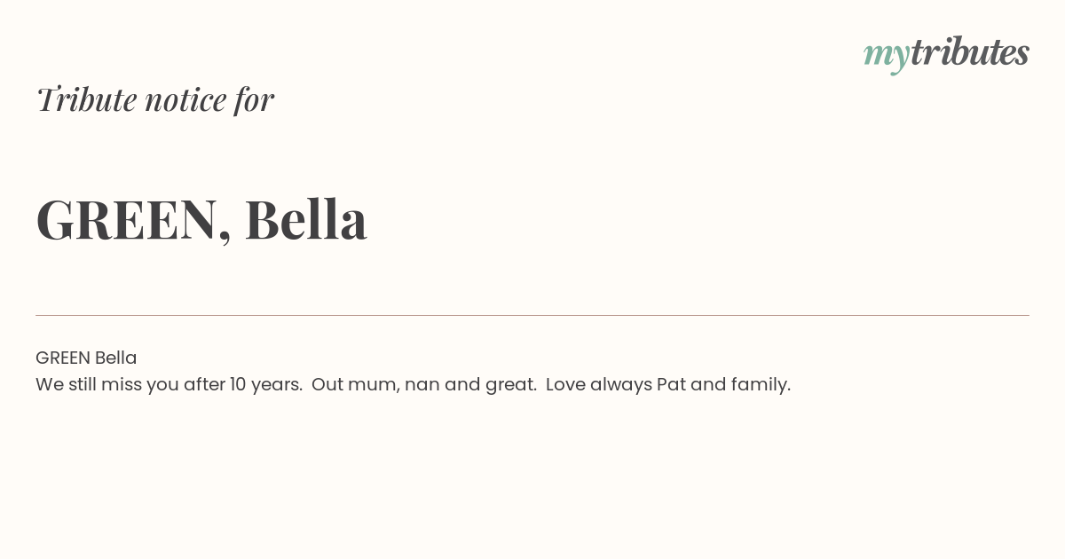Click the large "GREEN, Bella" title
Image resolution: width=1065 pixels, height=559 pixels.
click(201, 219)
